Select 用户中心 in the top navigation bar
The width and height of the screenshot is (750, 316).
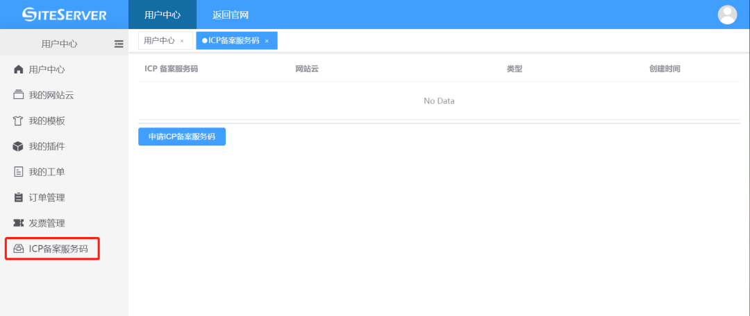click(x=162, y=15)
